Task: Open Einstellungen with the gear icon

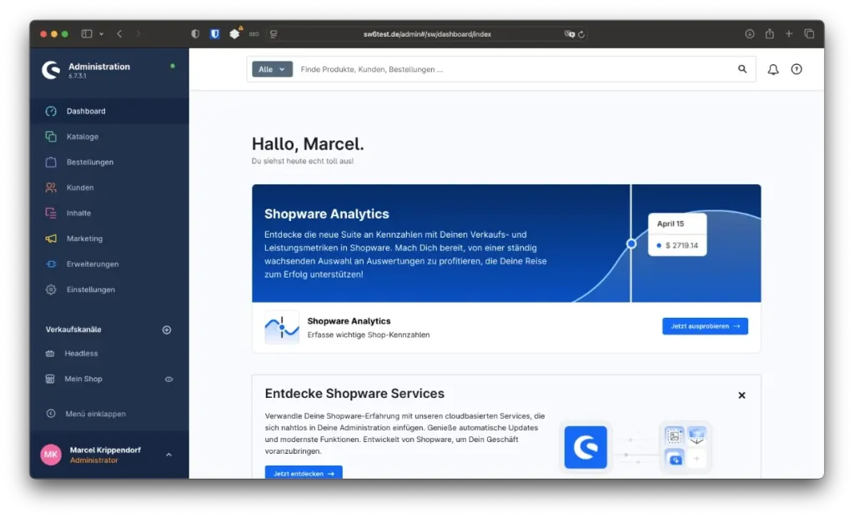Action: (53, 289)
